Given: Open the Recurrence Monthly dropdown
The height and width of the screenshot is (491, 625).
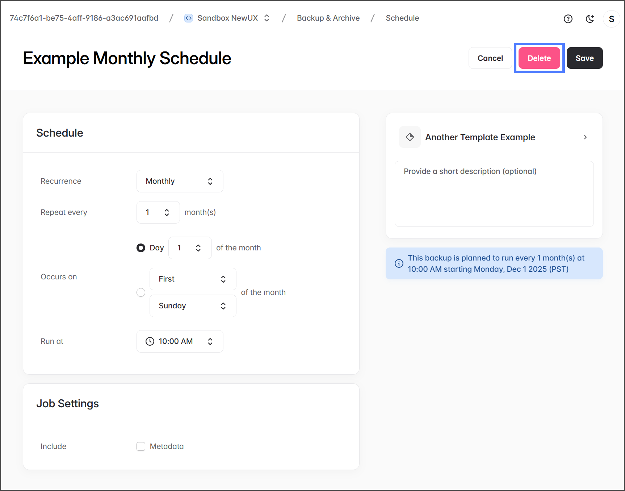Looking at the screenshot, I should point(180,181).
